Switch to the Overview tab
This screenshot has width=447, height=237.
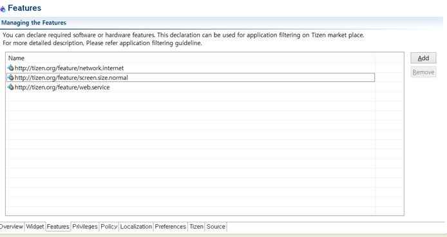click(12, 227)
